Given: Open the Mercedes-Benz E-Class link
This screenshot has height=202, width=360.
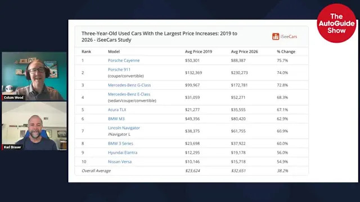Looking at the screenshot, I should (129, 94).
